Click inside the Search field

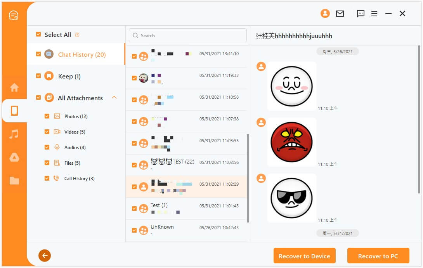[x=187, y=35]
